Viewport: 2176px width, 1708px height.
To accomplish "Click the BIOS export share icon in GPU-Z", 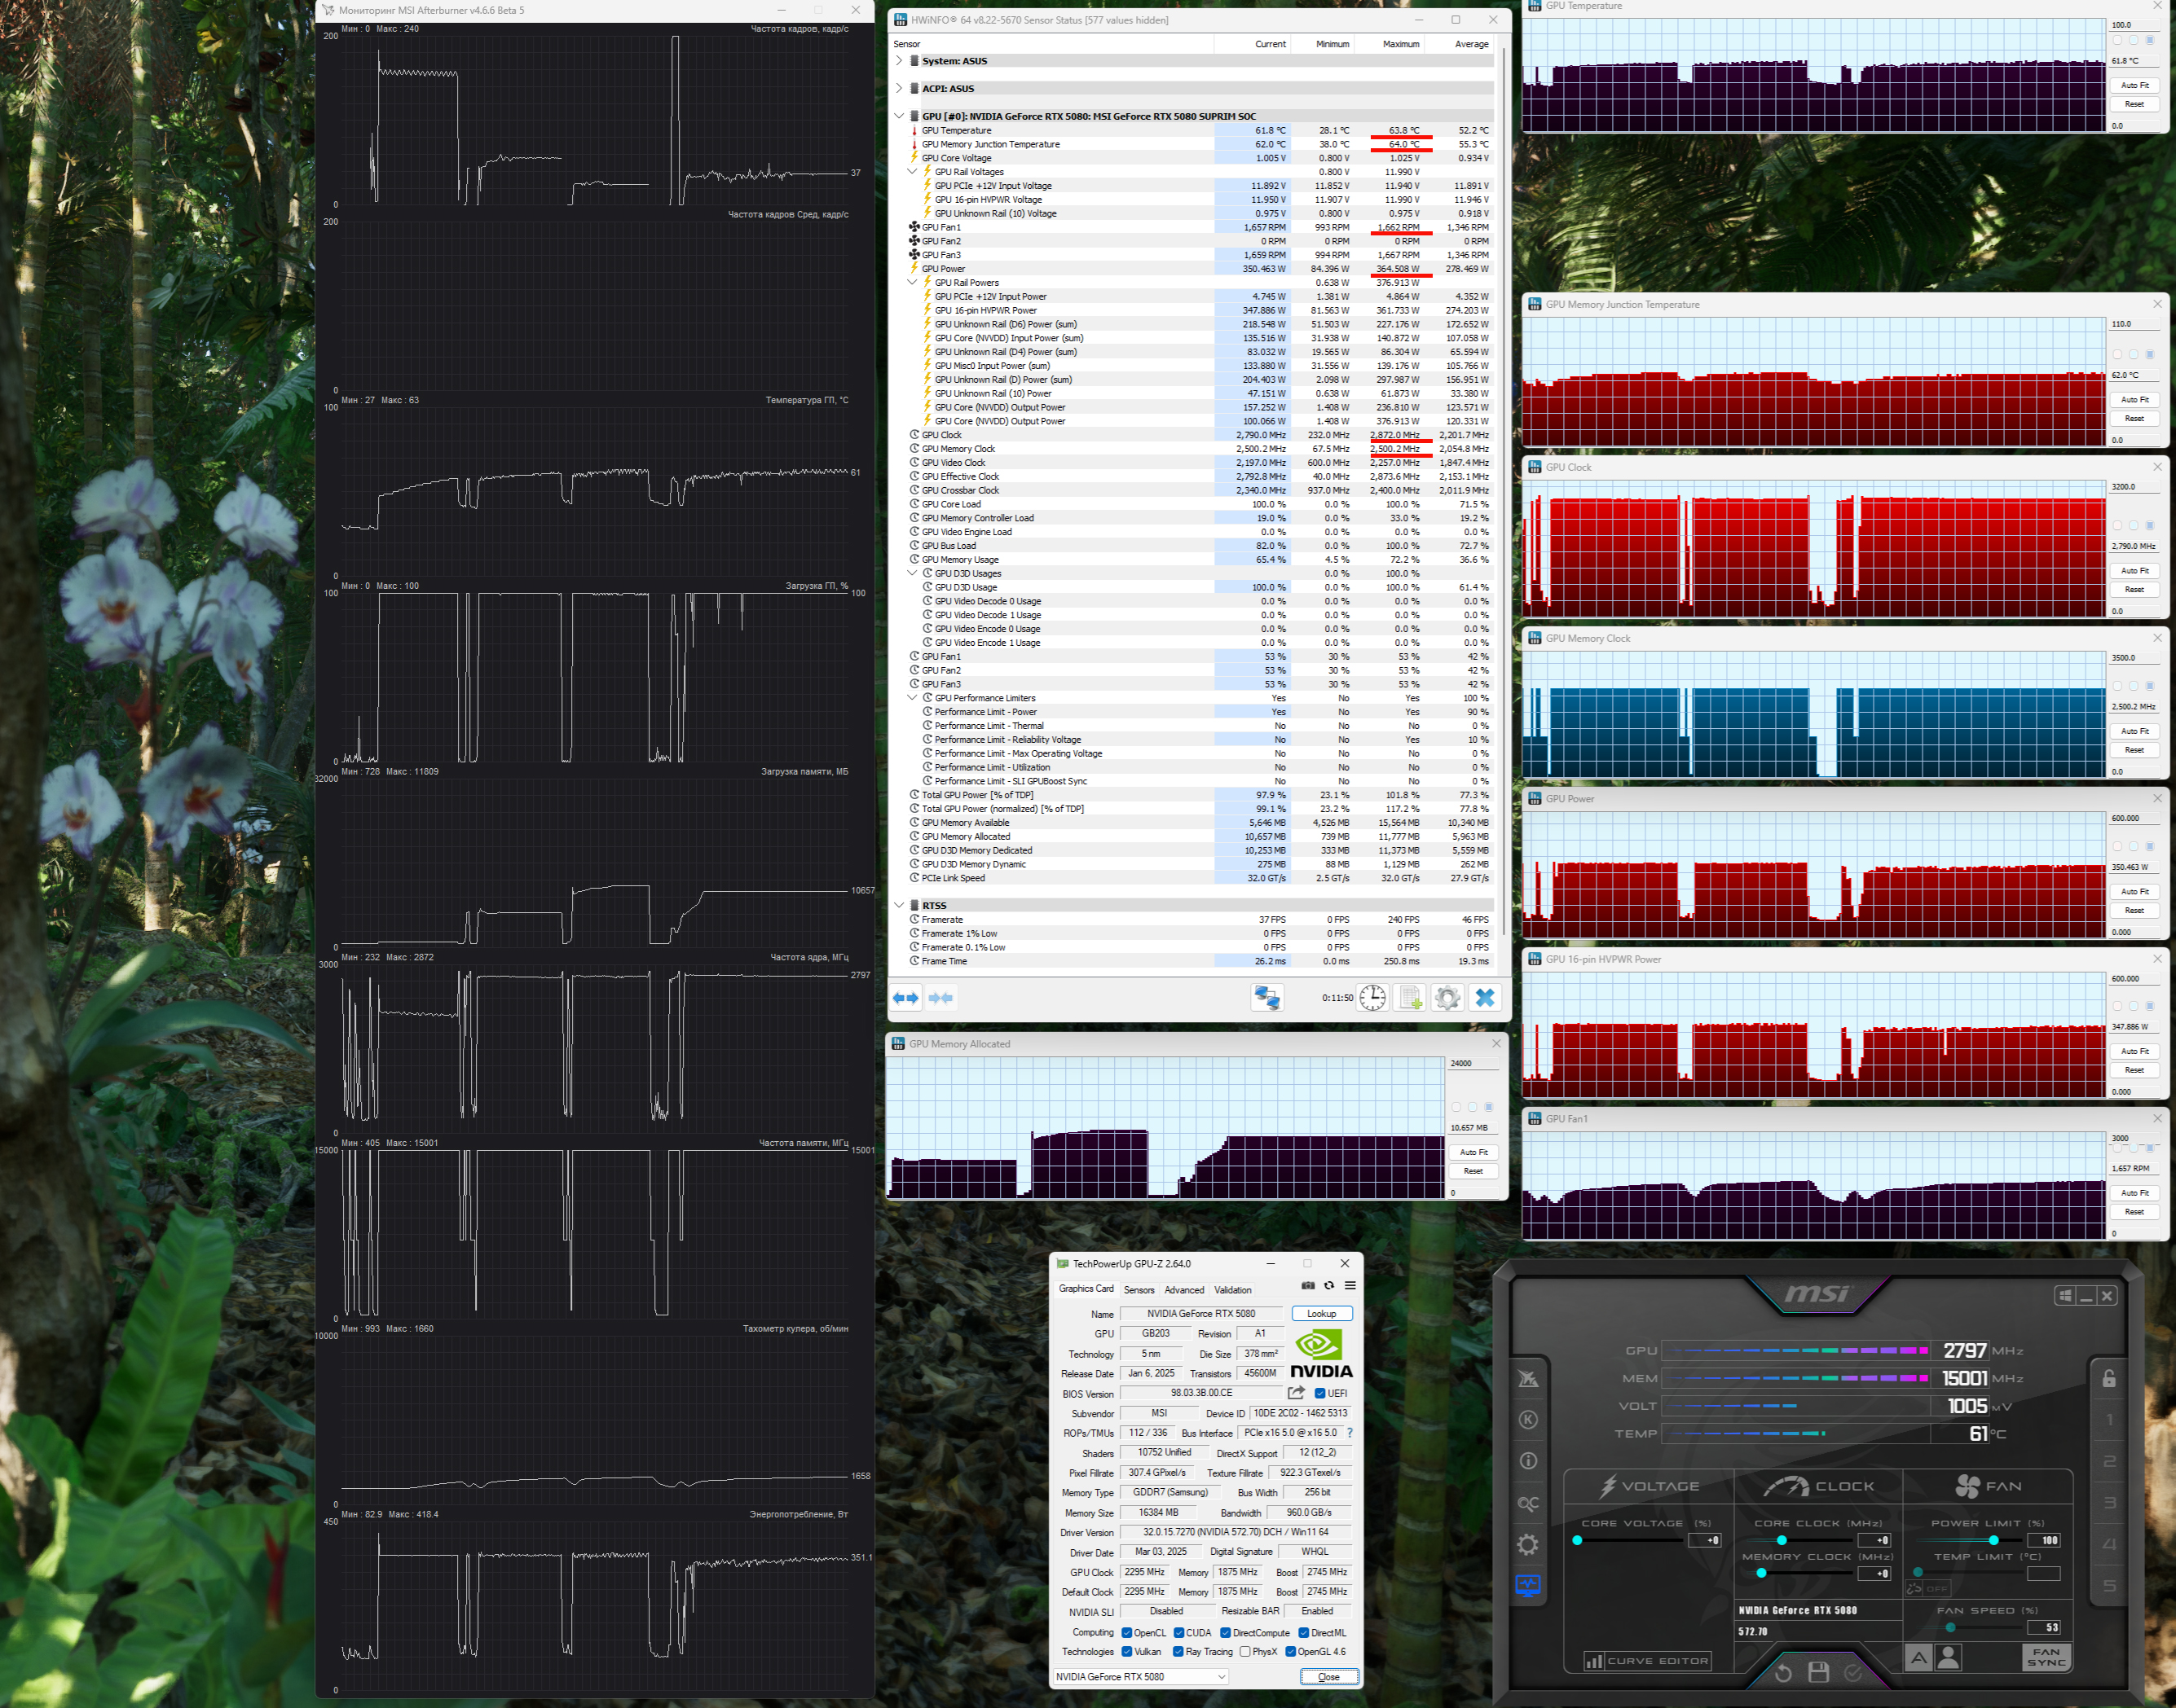I will coord(1297,1393).
